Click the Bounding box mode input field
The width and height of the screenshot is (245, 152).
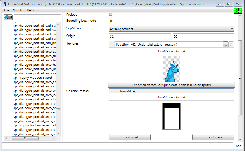(171, 21)
